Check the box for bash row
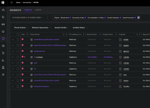The height and width of the screenshot is (108, 150). (x=18, y=63)
